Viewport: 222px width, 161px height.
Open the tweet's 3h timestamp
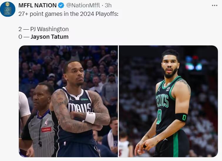[108, 5]
